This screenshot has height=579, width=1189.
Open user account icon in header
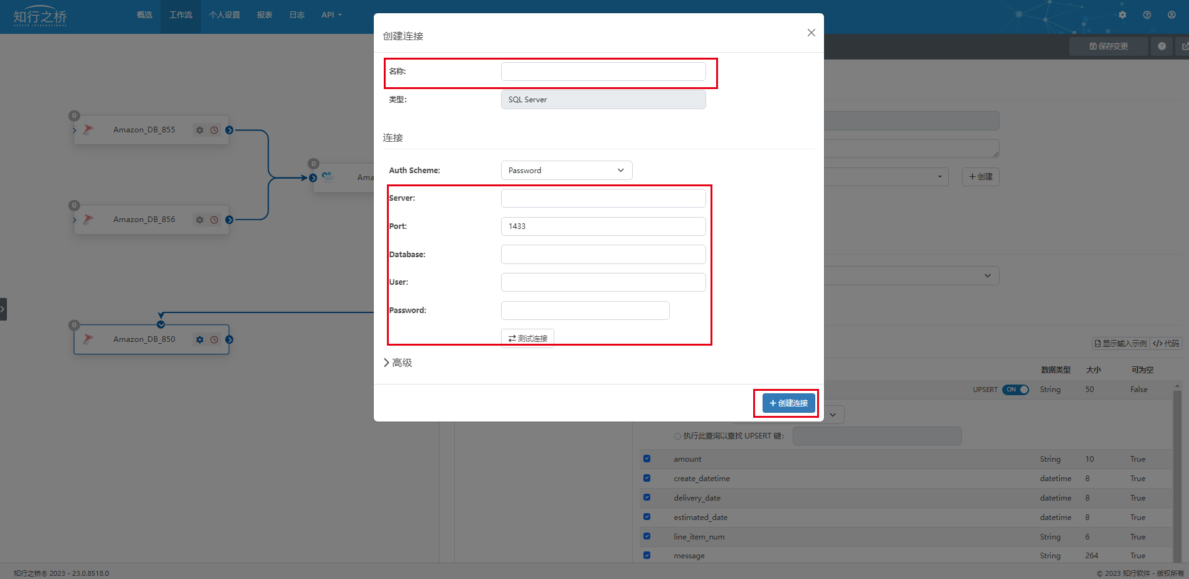click(x=1171, y=15)
